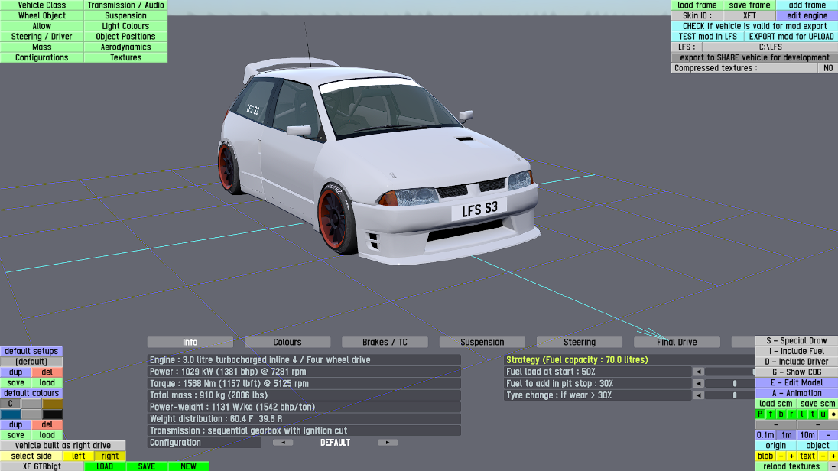Screen dimensions: 838x471
Task: Open the Final Drive tab
Action: (x=677, y=342)
